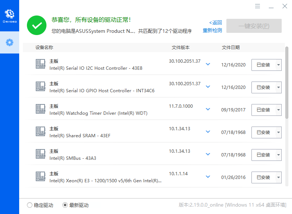
Task: Click motherboard icon for Serial IO I2C Host Controller
Action: (x=40, y=64)
